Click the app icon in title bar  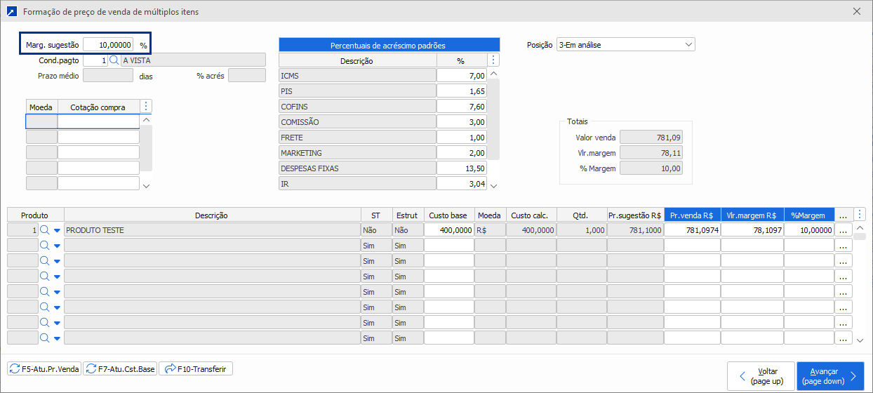tap(11, 12)
